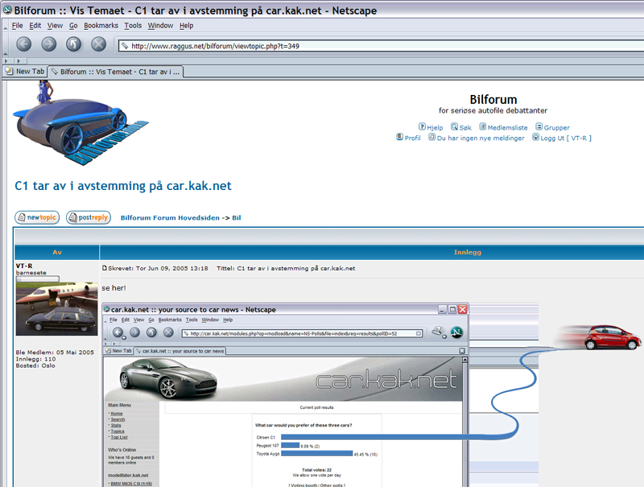Click 'Ble Medlem: 05 Mai 2005' text

[x=55, y=353]
